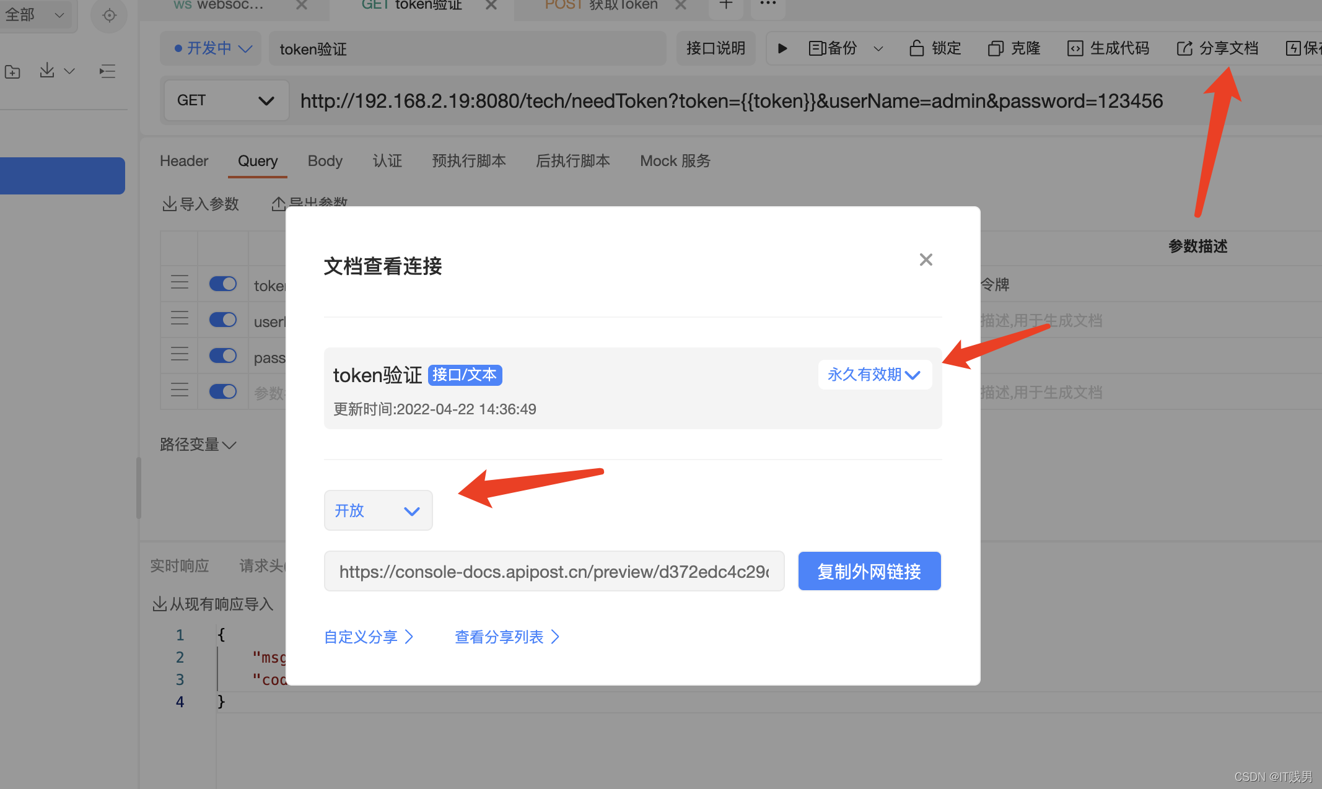Click the Backup (备份) icon
Image resolution: width=1322 pixels, height=789 pixels.
(816, 48)
